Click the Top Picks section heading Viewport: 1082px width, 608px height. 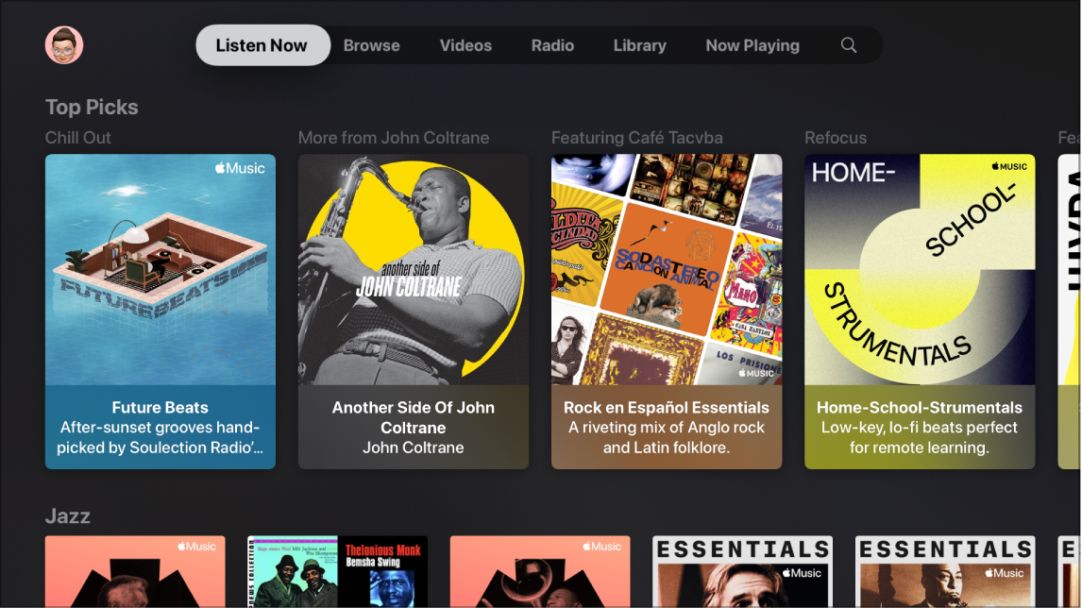click(92, 107)
